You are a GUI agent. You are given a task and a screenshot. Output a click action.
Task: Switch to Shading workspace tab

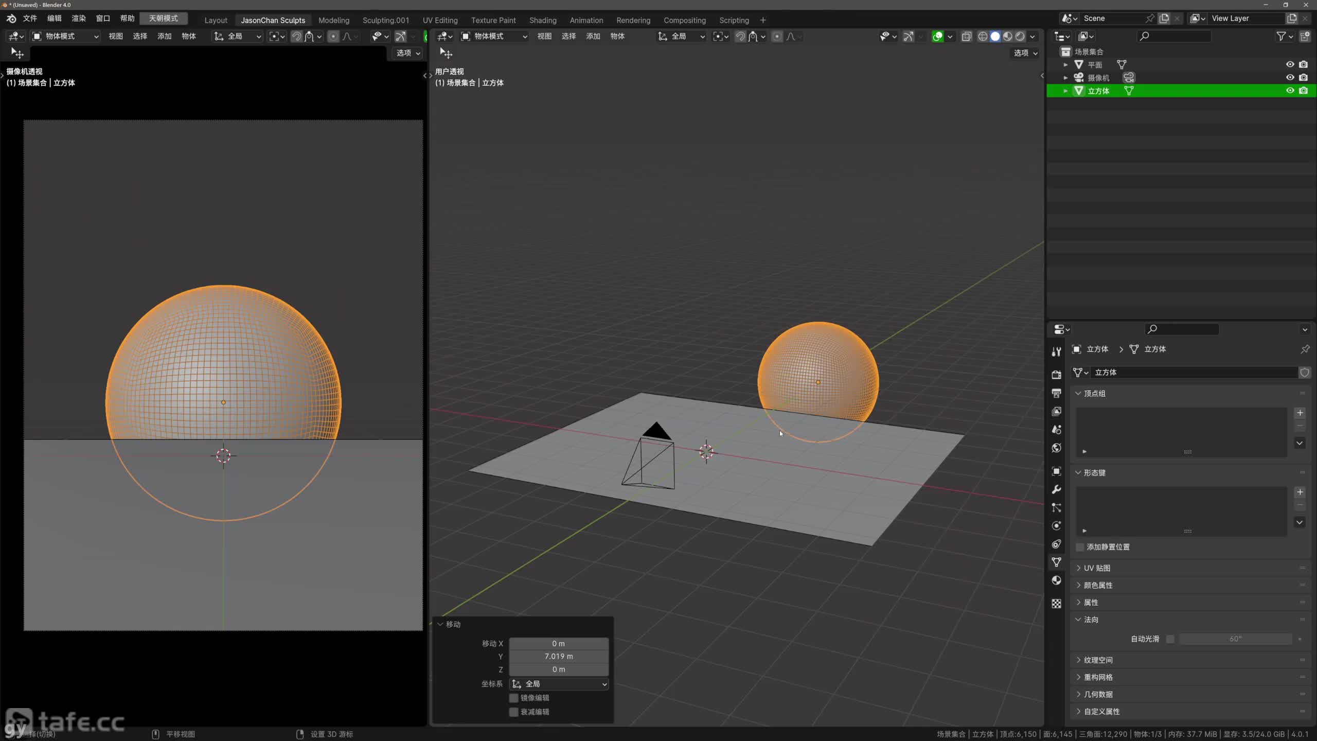[x=543, y=21]
